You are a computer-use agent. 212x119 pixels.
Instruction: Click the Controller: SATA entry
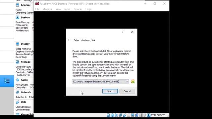pyautogui.click(x=24, y=72)
